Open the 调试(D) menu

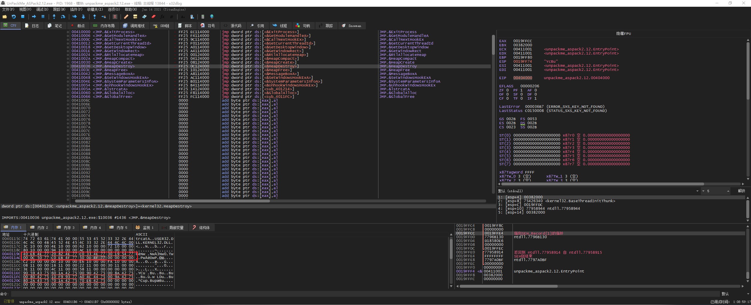tap(42, 9)
